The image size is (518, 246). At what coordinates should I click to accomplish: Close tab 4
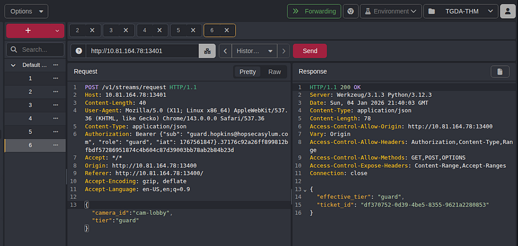(159, 30)
